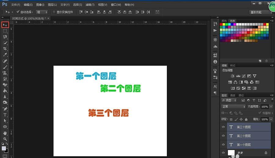Add a Brightness/Contrast adjustment

233,76
